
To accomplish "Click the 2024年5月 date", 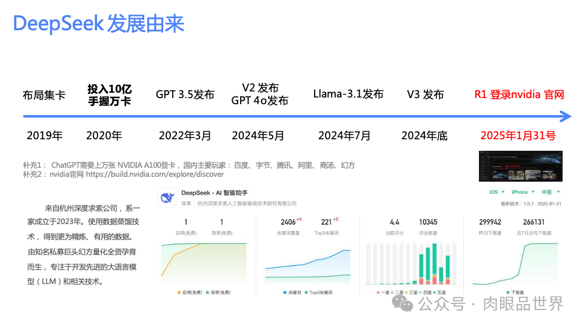I will coord(258,135).
